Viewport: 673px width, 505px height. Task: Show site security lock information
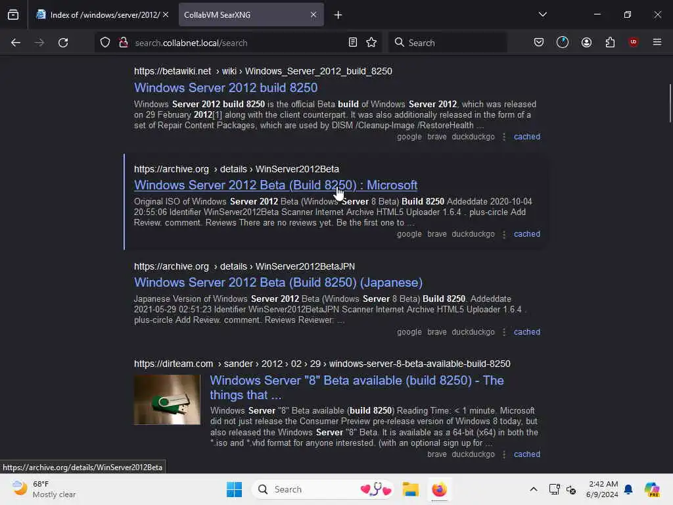coord(124,43)
